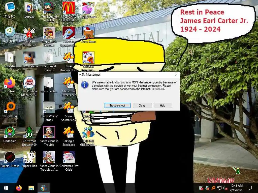The image size is (258, 193).
Task: Select THE EVIL GREEN ME... shortcut
Action: [88, 136]
